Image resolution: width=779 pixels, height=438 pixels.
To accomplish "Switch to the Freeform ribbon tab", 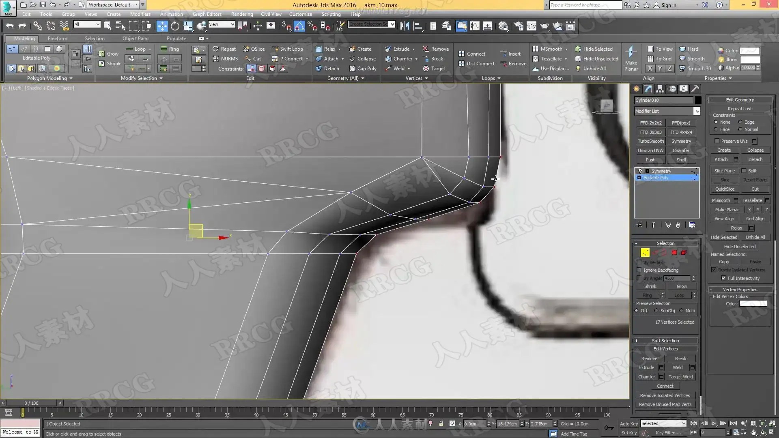I will (x=57, y=39).
